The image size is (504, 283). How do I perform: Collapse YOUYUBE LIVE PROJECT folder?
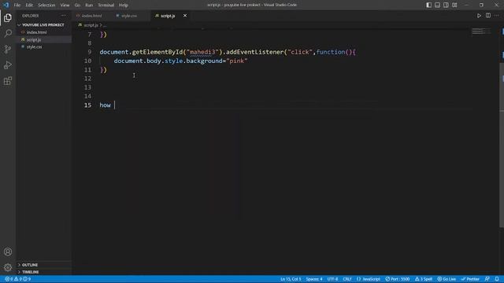coord(41,24)
